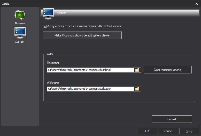
Task: Close the Option window
Action: pyautogui.click(x=197, y=4)
